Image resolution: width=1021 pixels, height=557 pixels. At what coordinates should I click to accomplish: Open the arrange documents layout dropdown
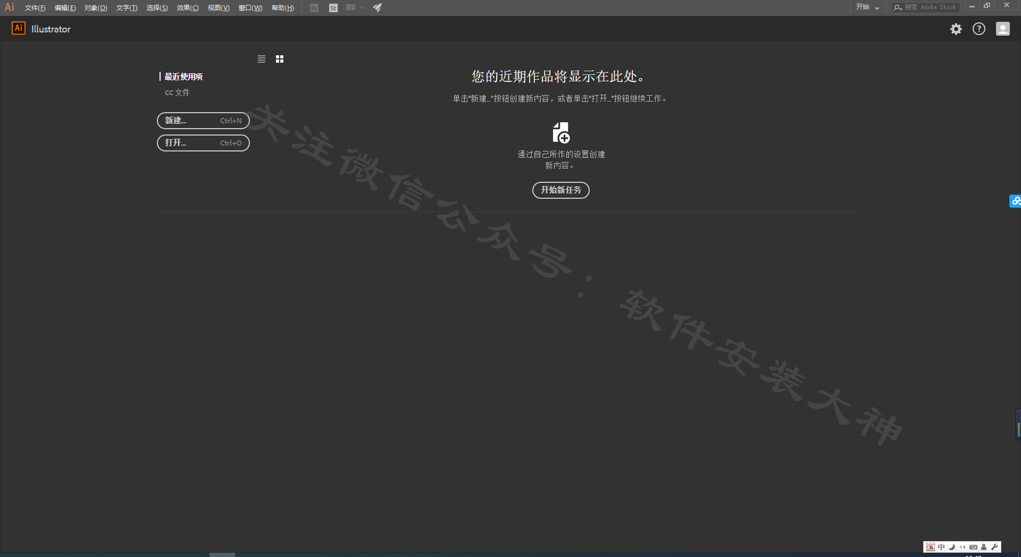click(355, 7)
